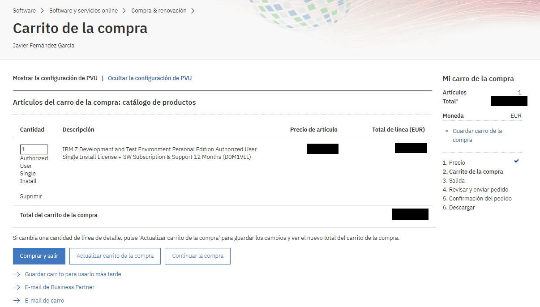Click the chevron after Software y servicios online
The width and height of the screenshot is (540, 307).
tap(124, 11)
